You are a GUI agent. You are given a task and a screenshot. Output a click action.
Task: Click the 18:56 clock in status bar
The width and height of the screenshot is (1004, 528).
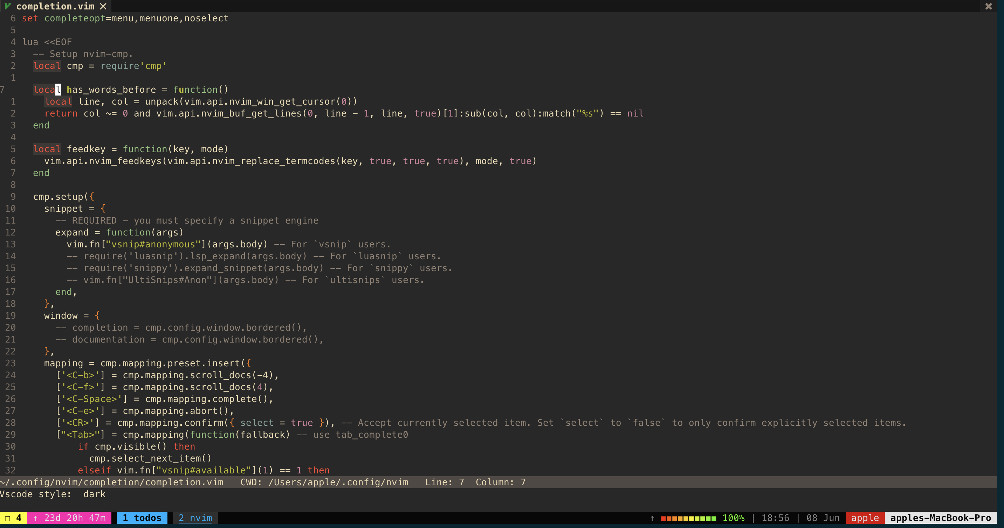tap(775, 518)
